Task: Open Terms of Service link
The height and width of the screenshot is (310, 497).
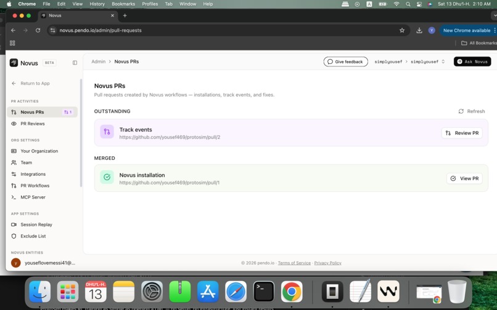Action: point(294,263)
